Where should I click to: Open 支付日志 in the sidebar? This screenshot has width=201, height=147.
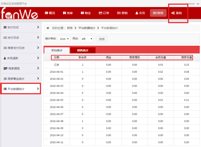pyautogui.click(x=20, y=37)
